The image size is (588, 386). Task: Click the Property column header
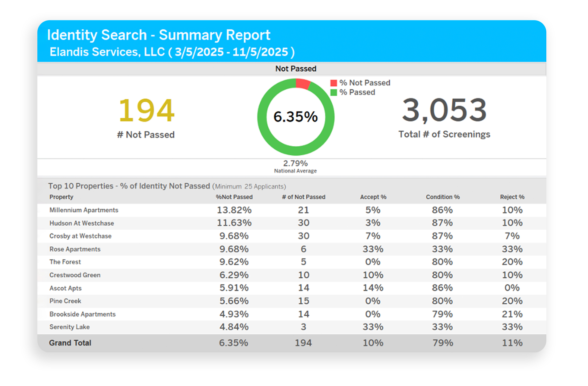pos(61,197)
